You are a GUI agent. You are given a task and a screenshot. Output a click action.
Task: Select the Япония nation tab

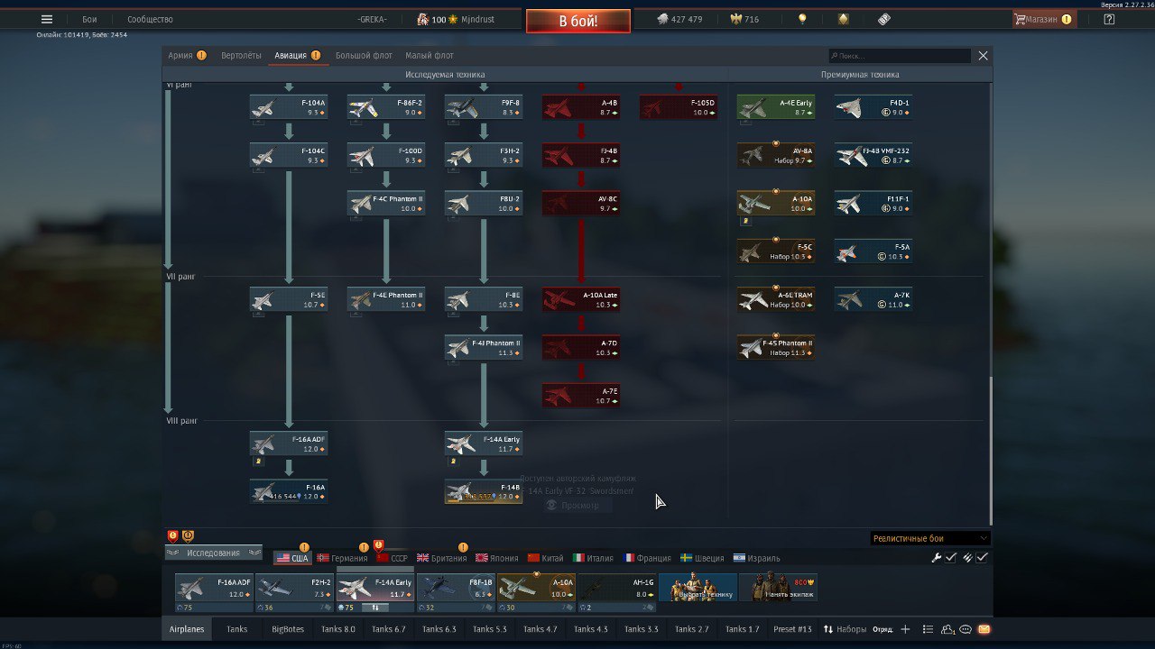(497, 558)
